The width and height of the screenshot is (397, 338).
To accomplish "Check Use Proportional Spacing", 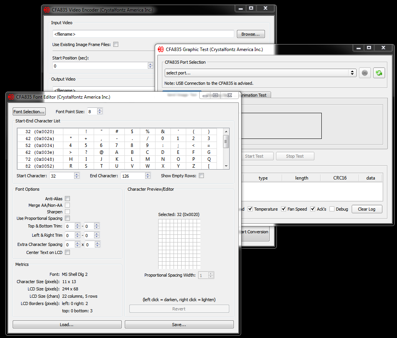I will click(67, 218).
